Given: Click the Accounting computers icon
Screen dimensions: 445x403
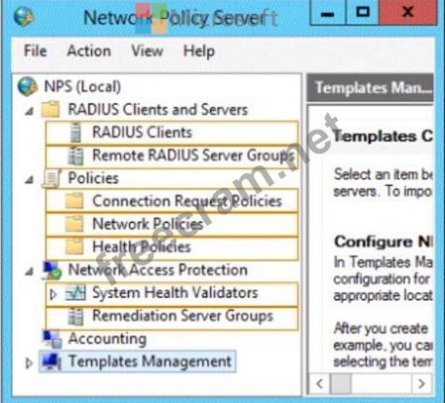Looking at the screenshot, I should [53, 339].
